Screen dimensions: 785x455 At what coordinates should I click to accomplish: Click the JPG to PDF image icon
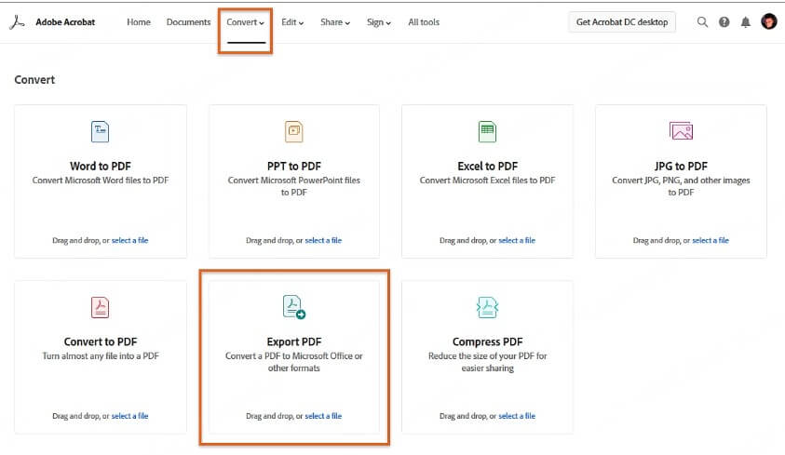[x=681, y=131]
